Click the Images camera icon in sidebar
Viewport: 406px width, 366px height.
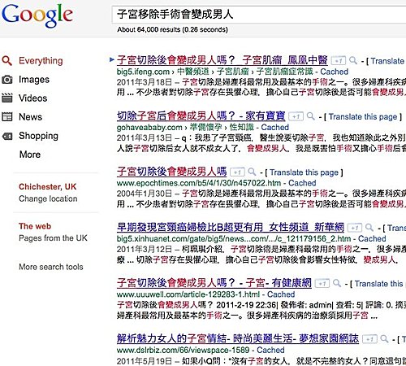click(7, 80)
